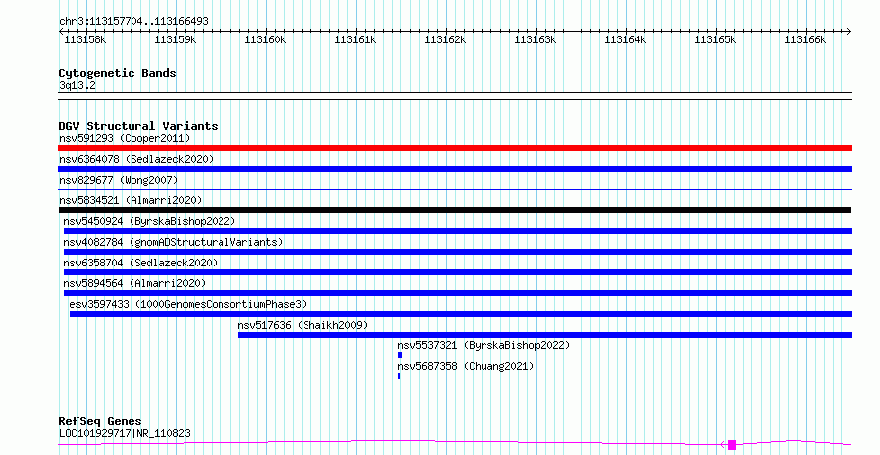Select the magenta exon box of LOC101929717

click(732, 445)
